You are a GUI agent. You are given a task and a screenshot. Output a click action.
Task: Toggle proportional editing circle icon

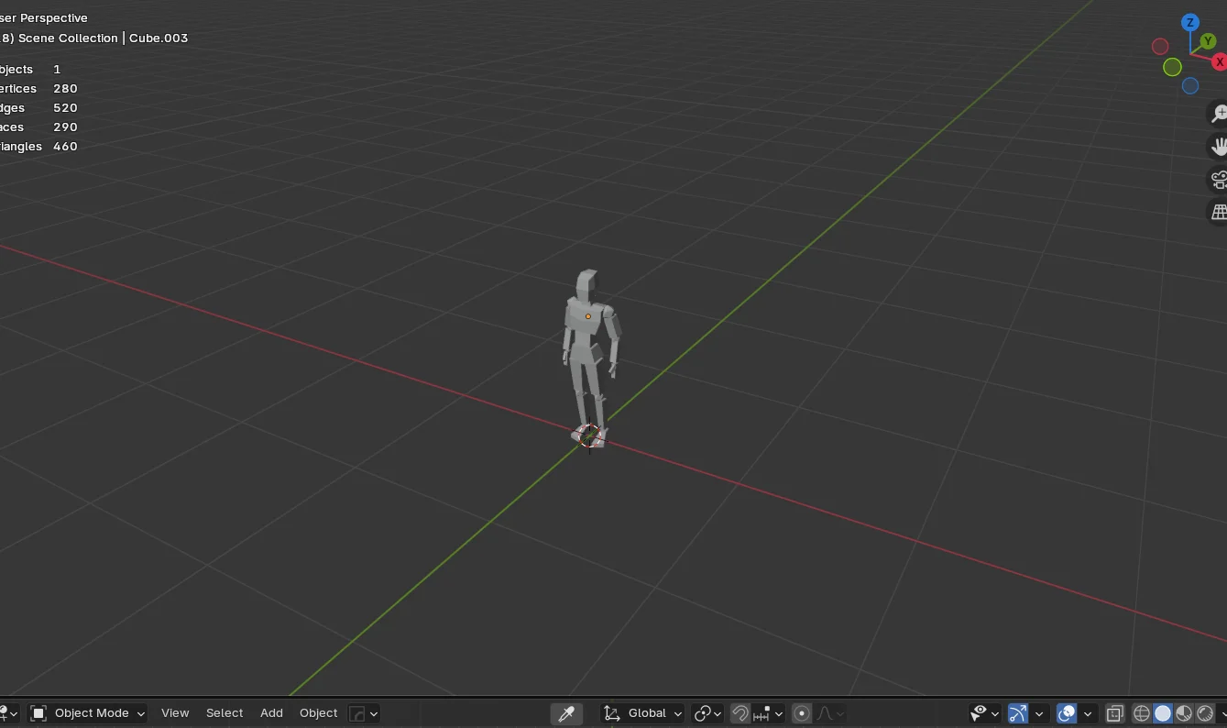[x=802, y=713]
